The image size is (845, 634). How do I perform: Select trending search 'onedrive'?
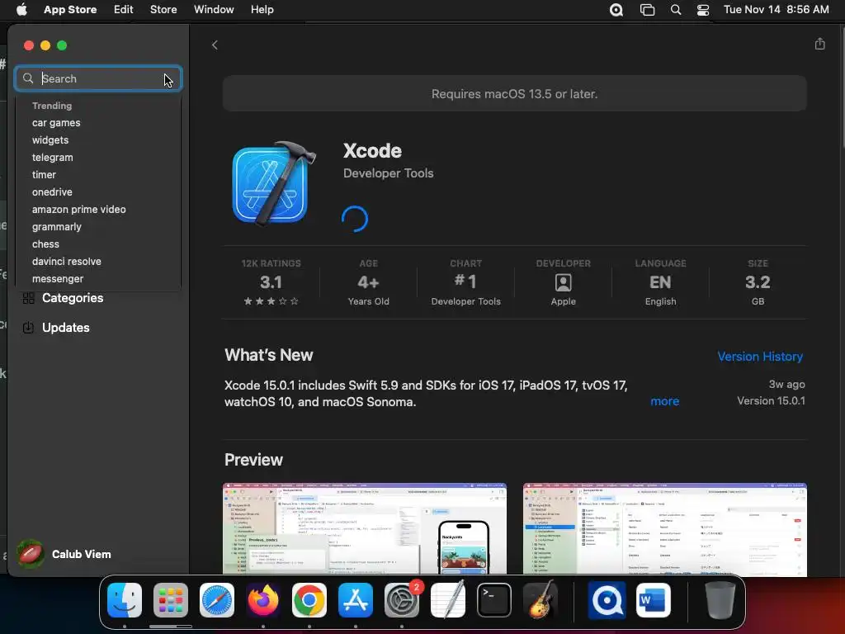52,192
